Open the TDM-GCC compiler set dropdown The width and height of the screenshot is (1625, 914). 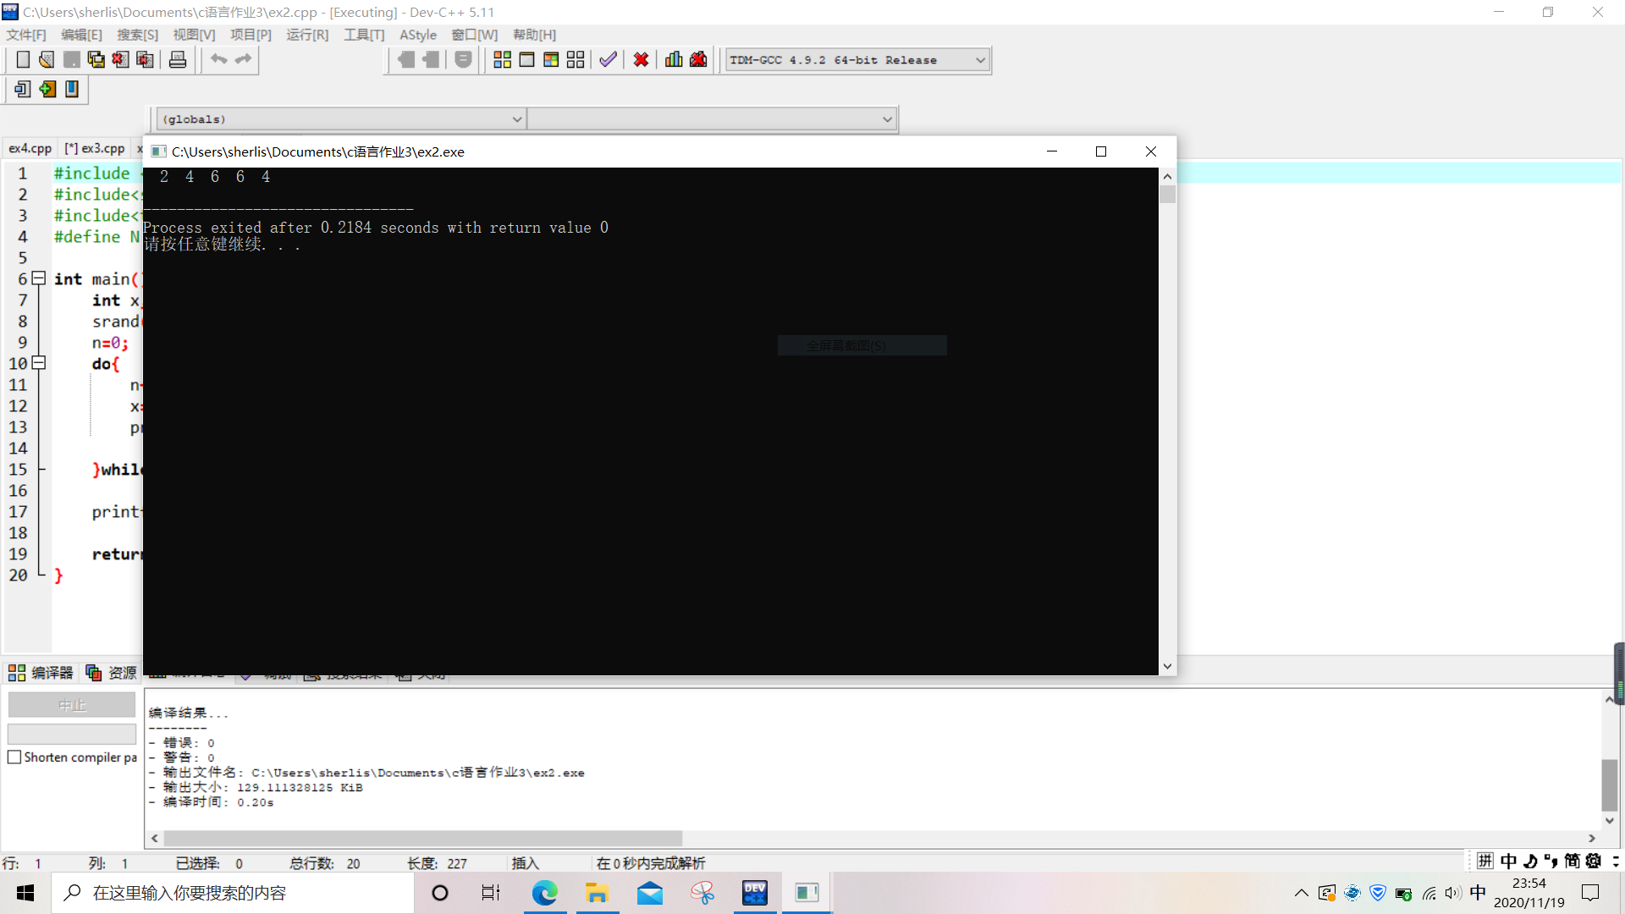click(980, 60)
